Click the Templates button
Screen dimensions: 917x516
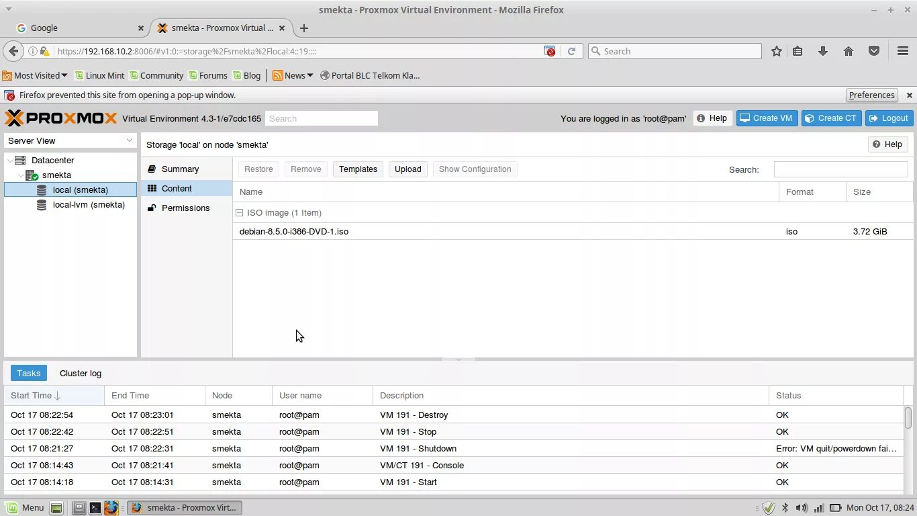pyautogui.click(x=358, y=169)
